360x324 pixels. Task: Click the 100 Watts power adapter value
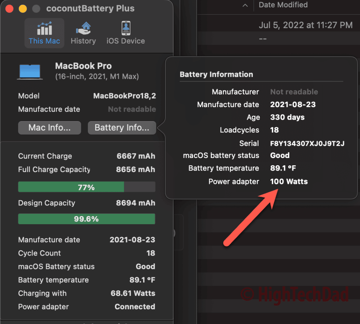pyautogui.click(x=289, y=182)
